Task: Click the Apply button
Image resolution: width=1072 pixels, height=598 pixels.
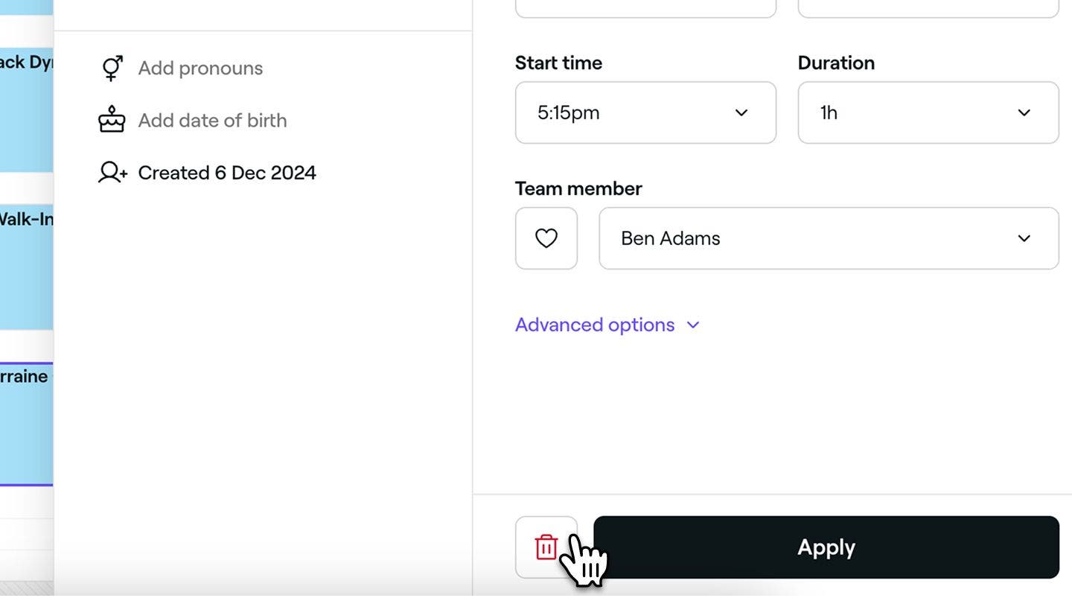Action: click(x=826, y=547)
